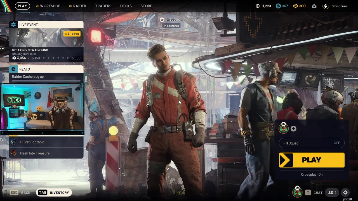
Task: Open the friends list showing 2
Action: 332,193
